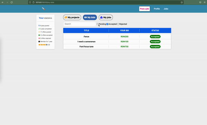Click the Accepted status badge for Fence
Screen dimensions: 207x125
(x=155, y=36)
